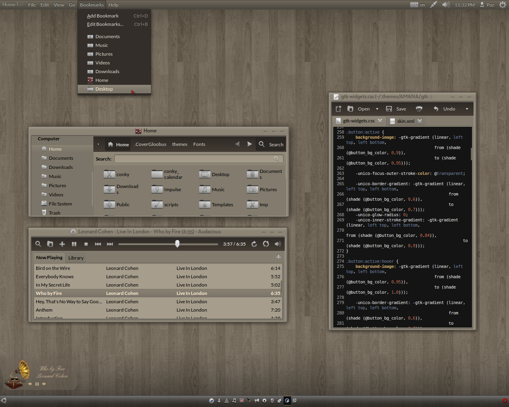The image size is (509, 407).
Task: Open keyboard layout indicator 'en'
Action: pyautogui.click(x=418, y=5)
